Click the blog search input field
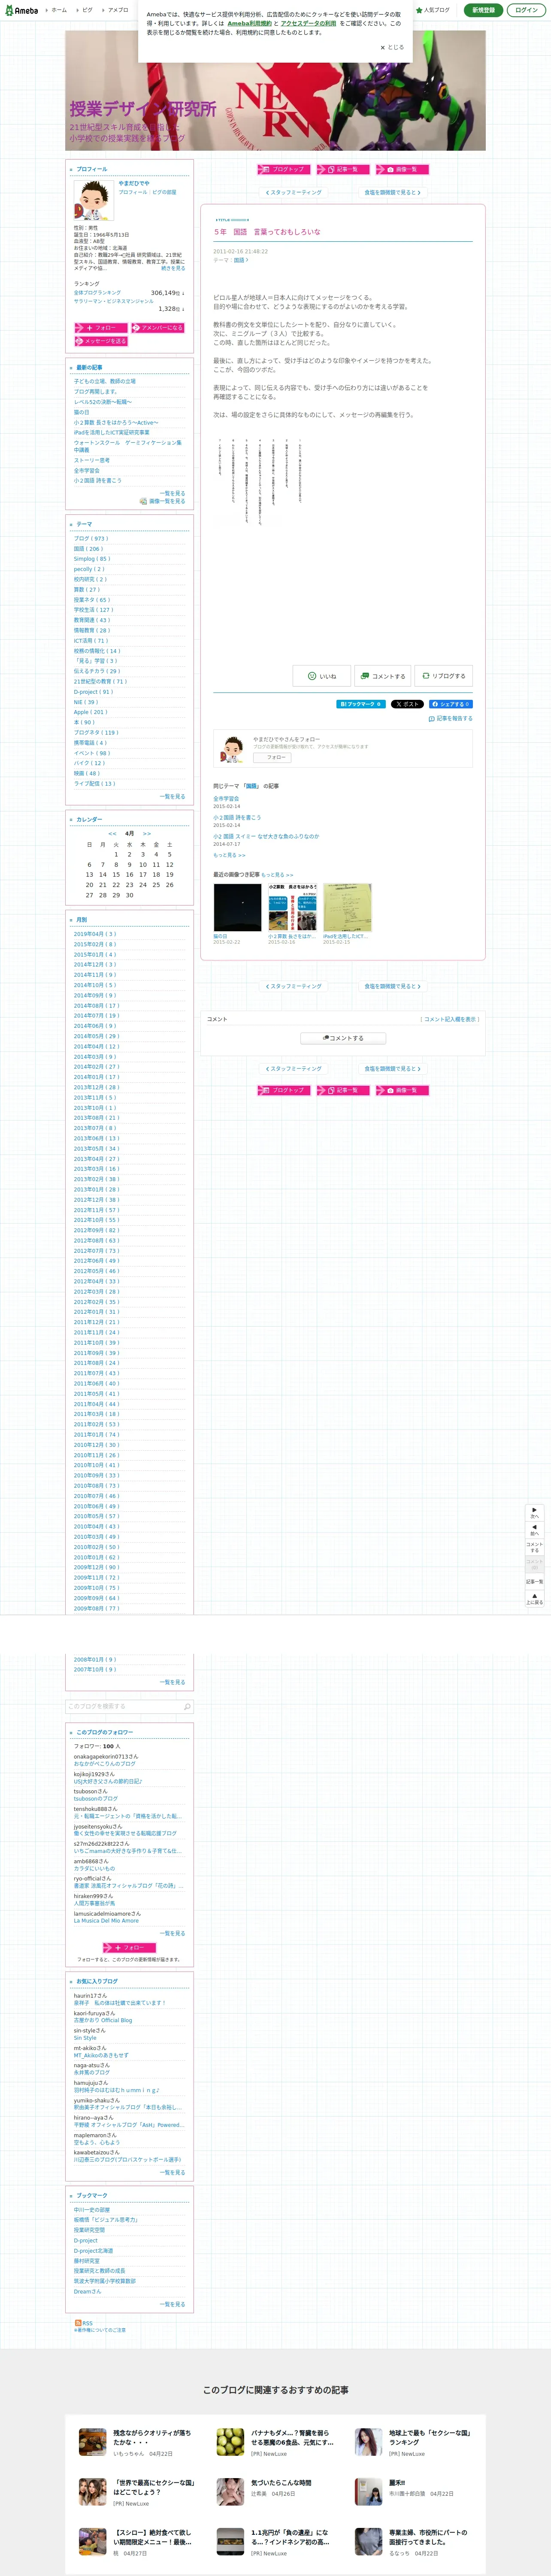551x2576 pixels. [124, 1707]
